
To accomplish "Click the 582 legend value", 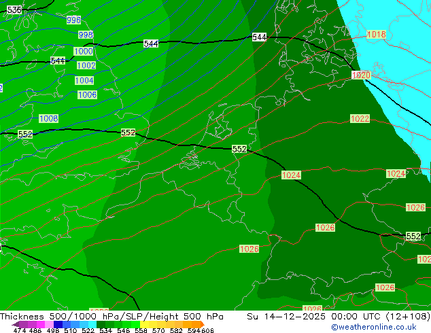I will tap(176, 330).
